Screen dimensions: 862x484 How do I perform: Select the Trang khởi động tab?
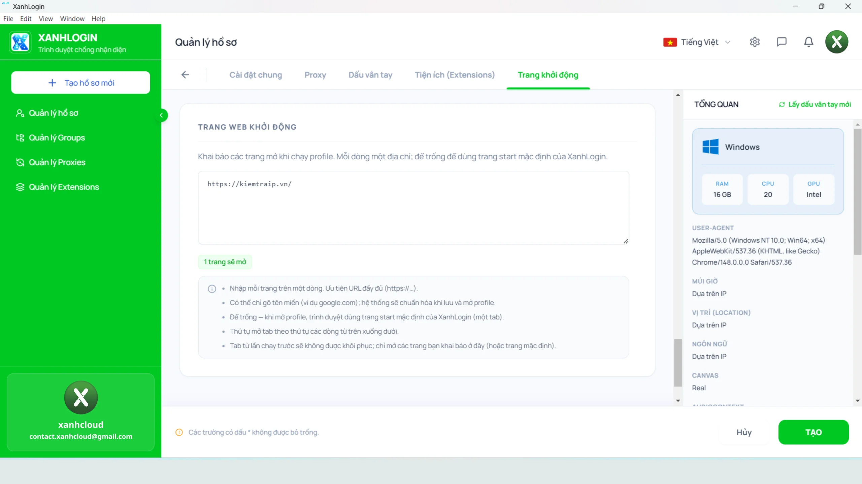(548, 75)
